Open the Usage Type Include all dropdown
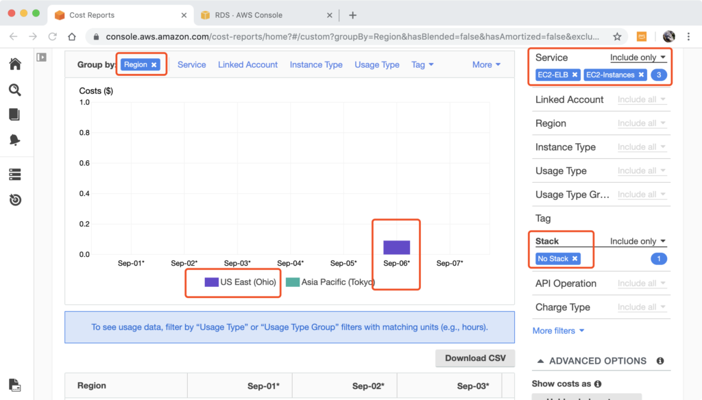This screenshot has width=702, height=400. point(642,171)
